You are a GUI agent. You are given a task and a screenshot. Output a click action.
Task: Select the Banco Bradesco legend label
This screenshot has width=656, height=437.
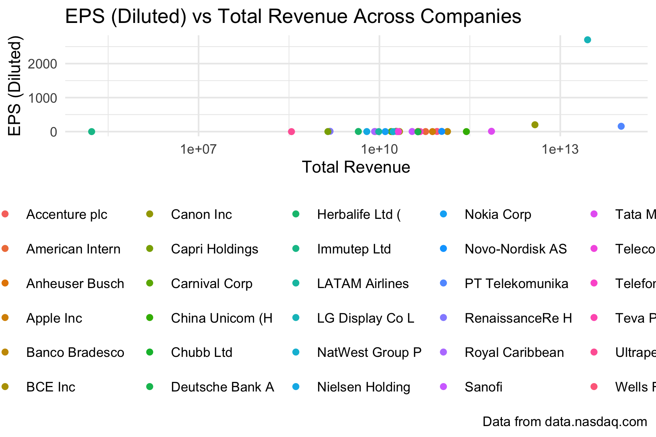[75, 353]
